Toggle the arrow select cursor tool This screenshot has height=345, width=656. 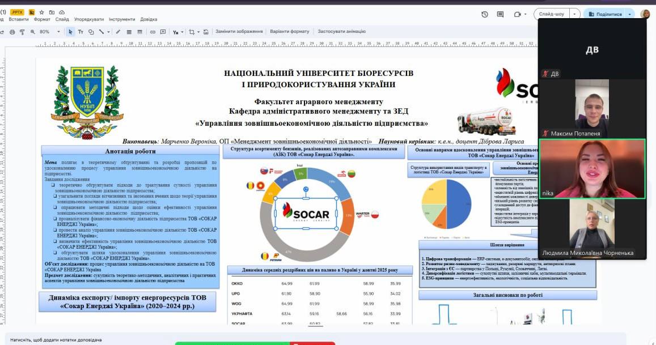tap(70, 32)
